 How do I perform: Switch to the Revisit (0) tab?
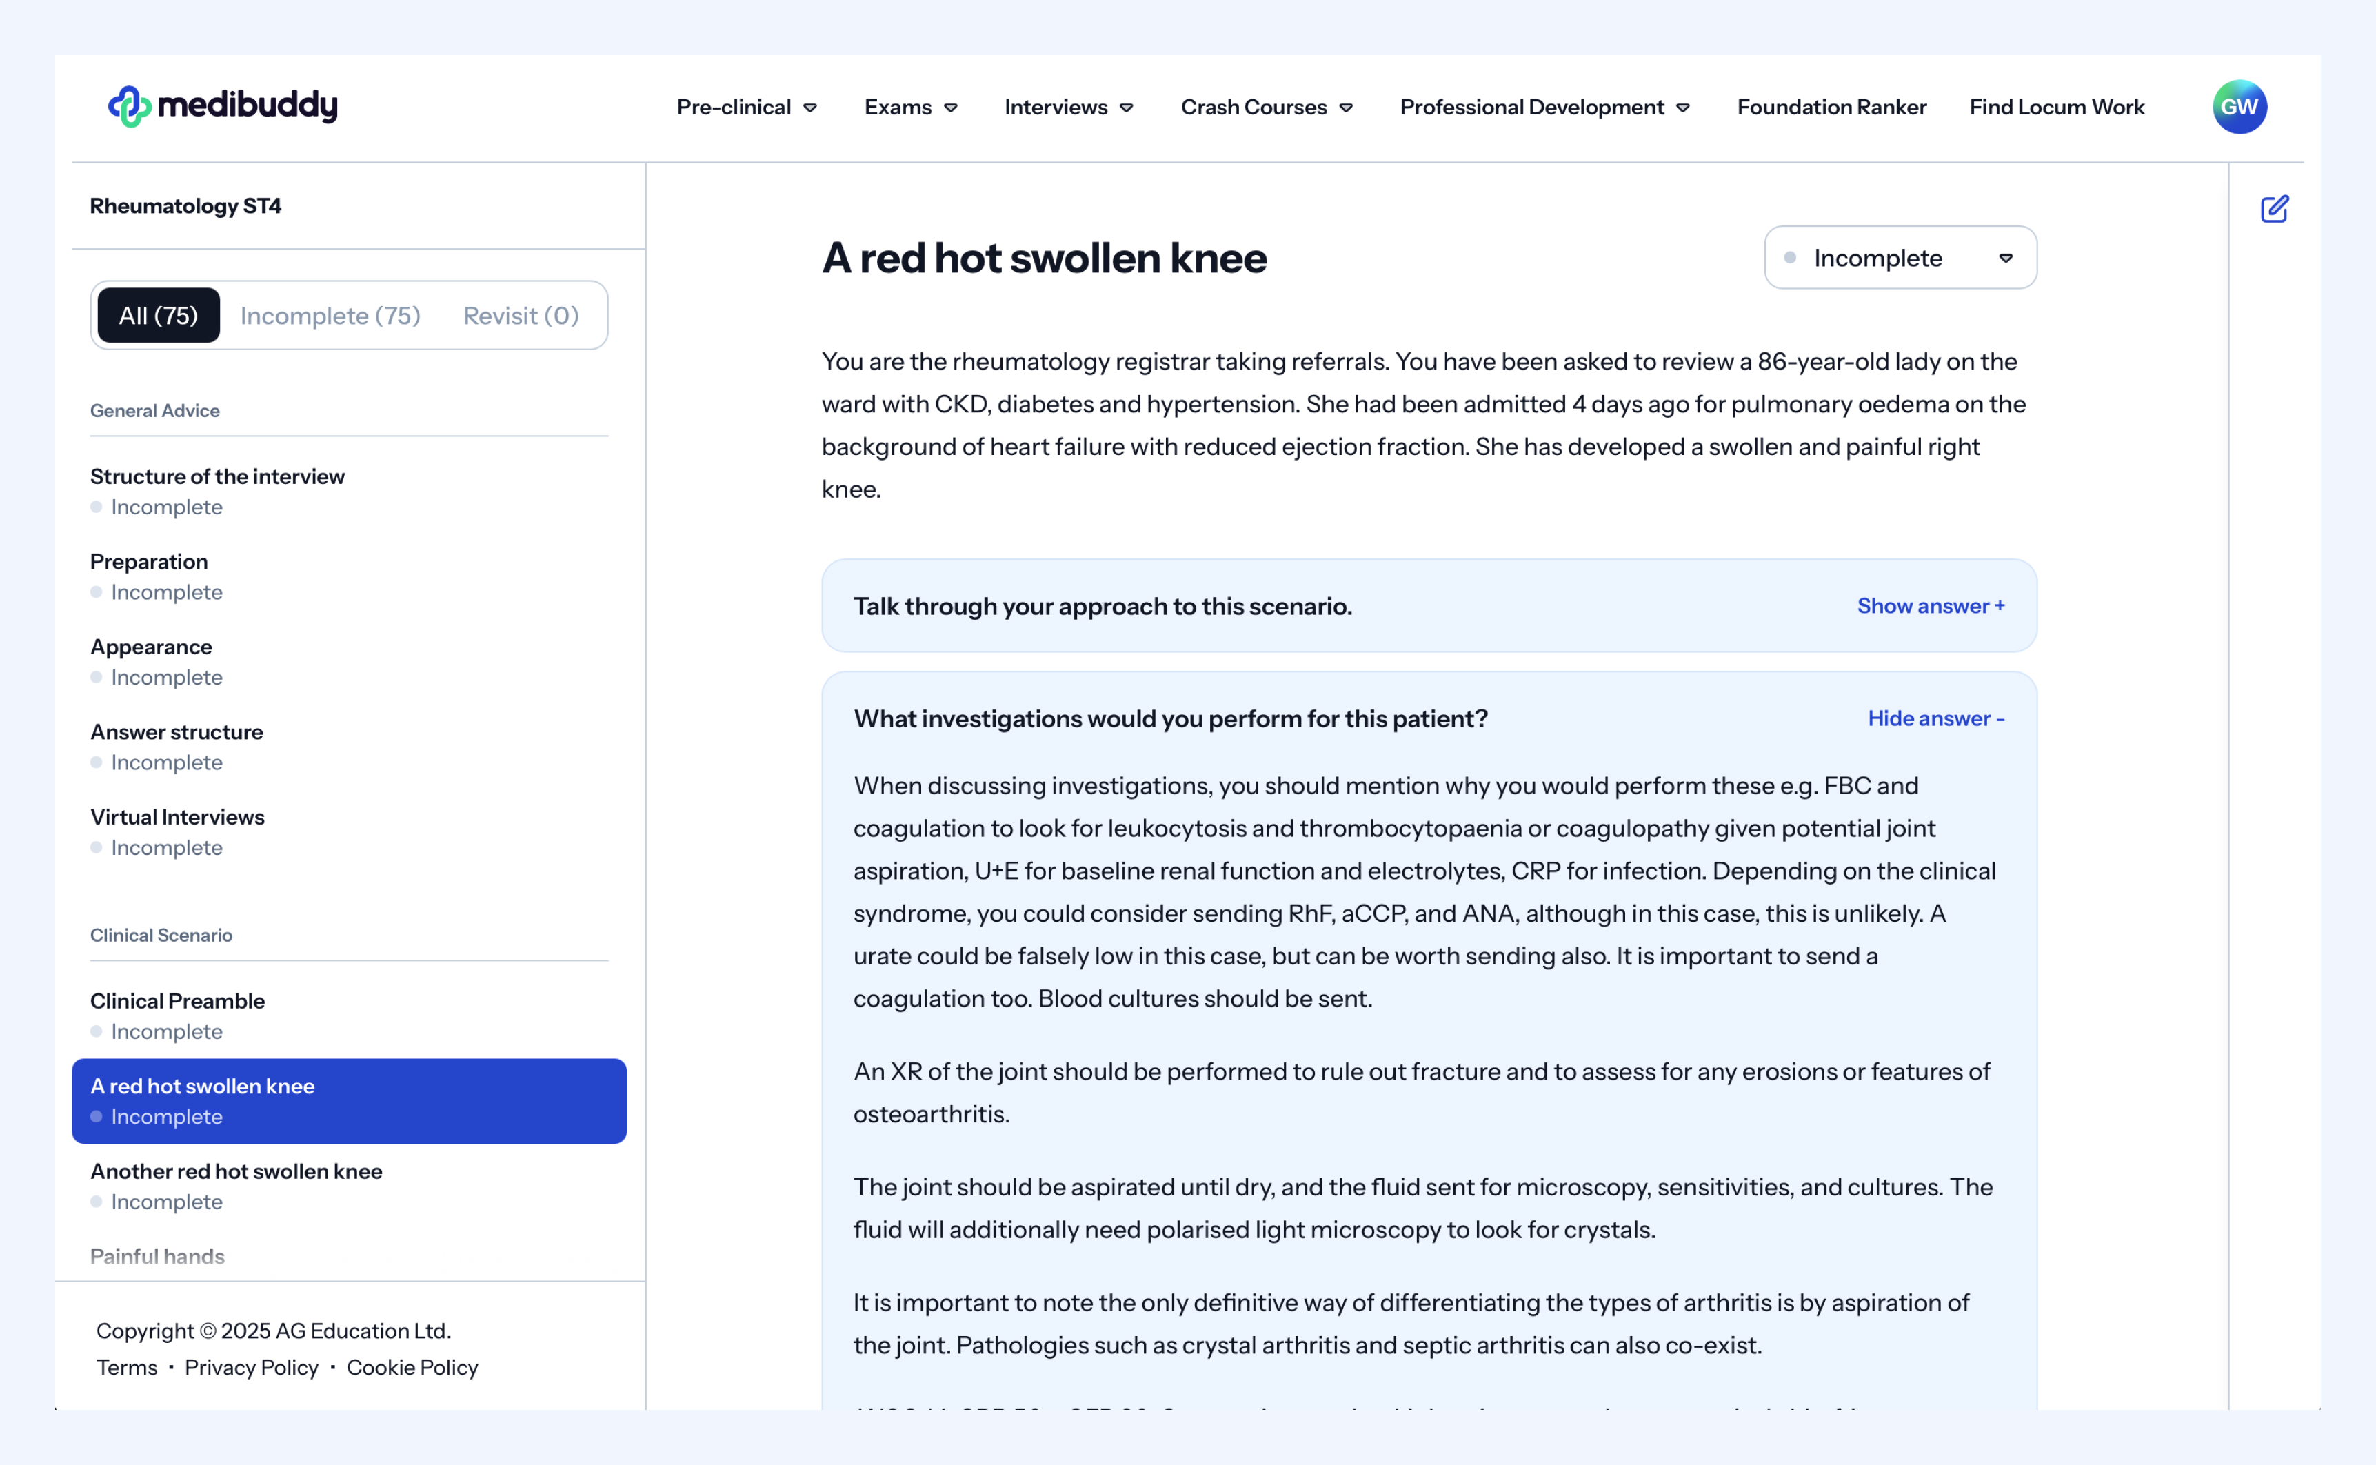[521, 315]
